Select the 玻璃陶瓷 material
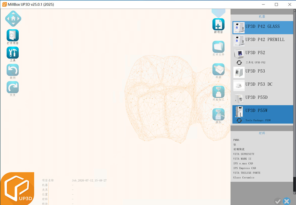 coord(239,149)
